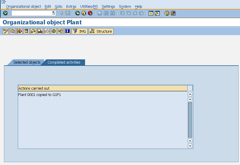Create a new session with the sessions icon
240x165 pixels.
151,13
